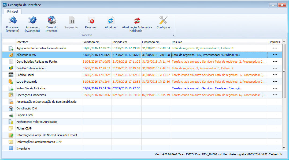Screen dimensions: 289x160
Task: Sort by the Interface column header
Action: point(48,42)
